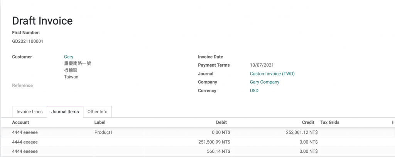The width and height of the screenshot is (395, 157).
Task: Sort by the Credit column header
Action: coord(308,122)
